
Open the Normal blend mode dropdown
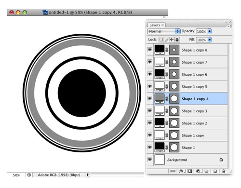coord(163,31)
